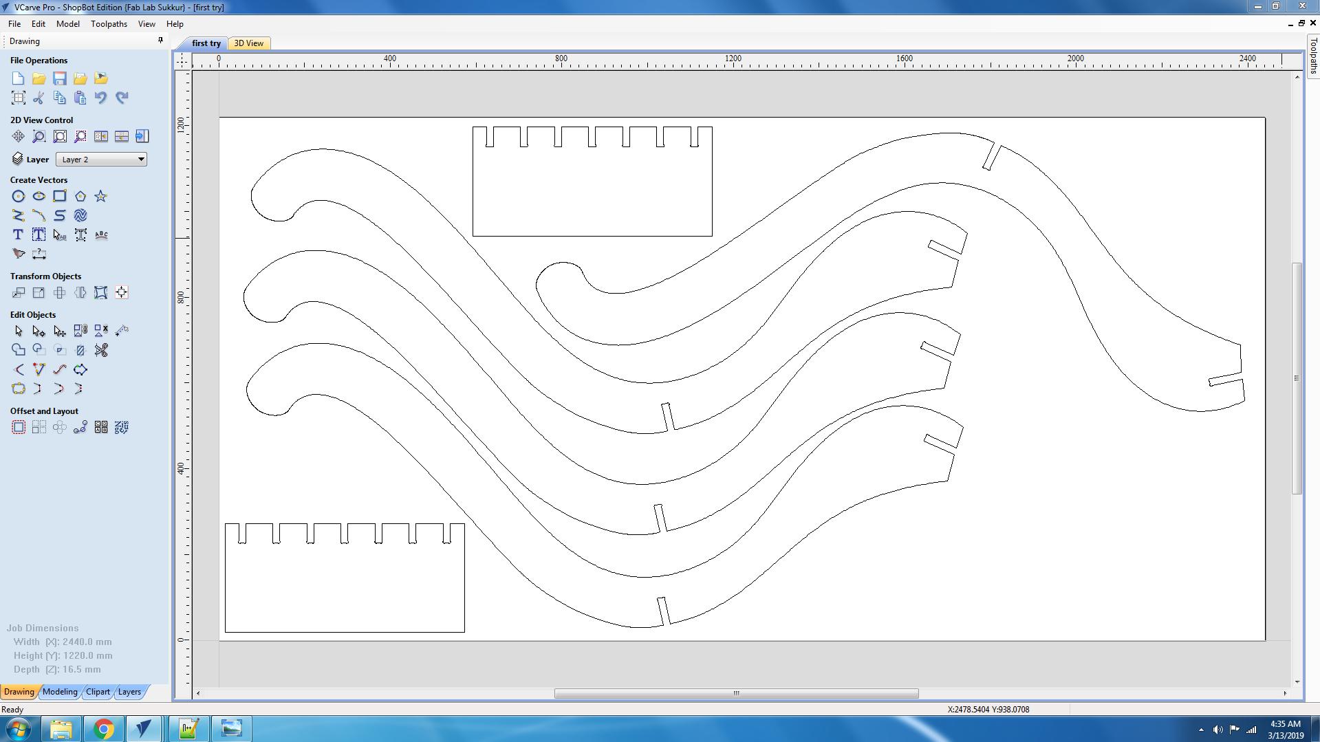The width and height of the screenshot is (1320, 742).
Task: Save the job with the floppy disk icon
Action: pos(60,78)
